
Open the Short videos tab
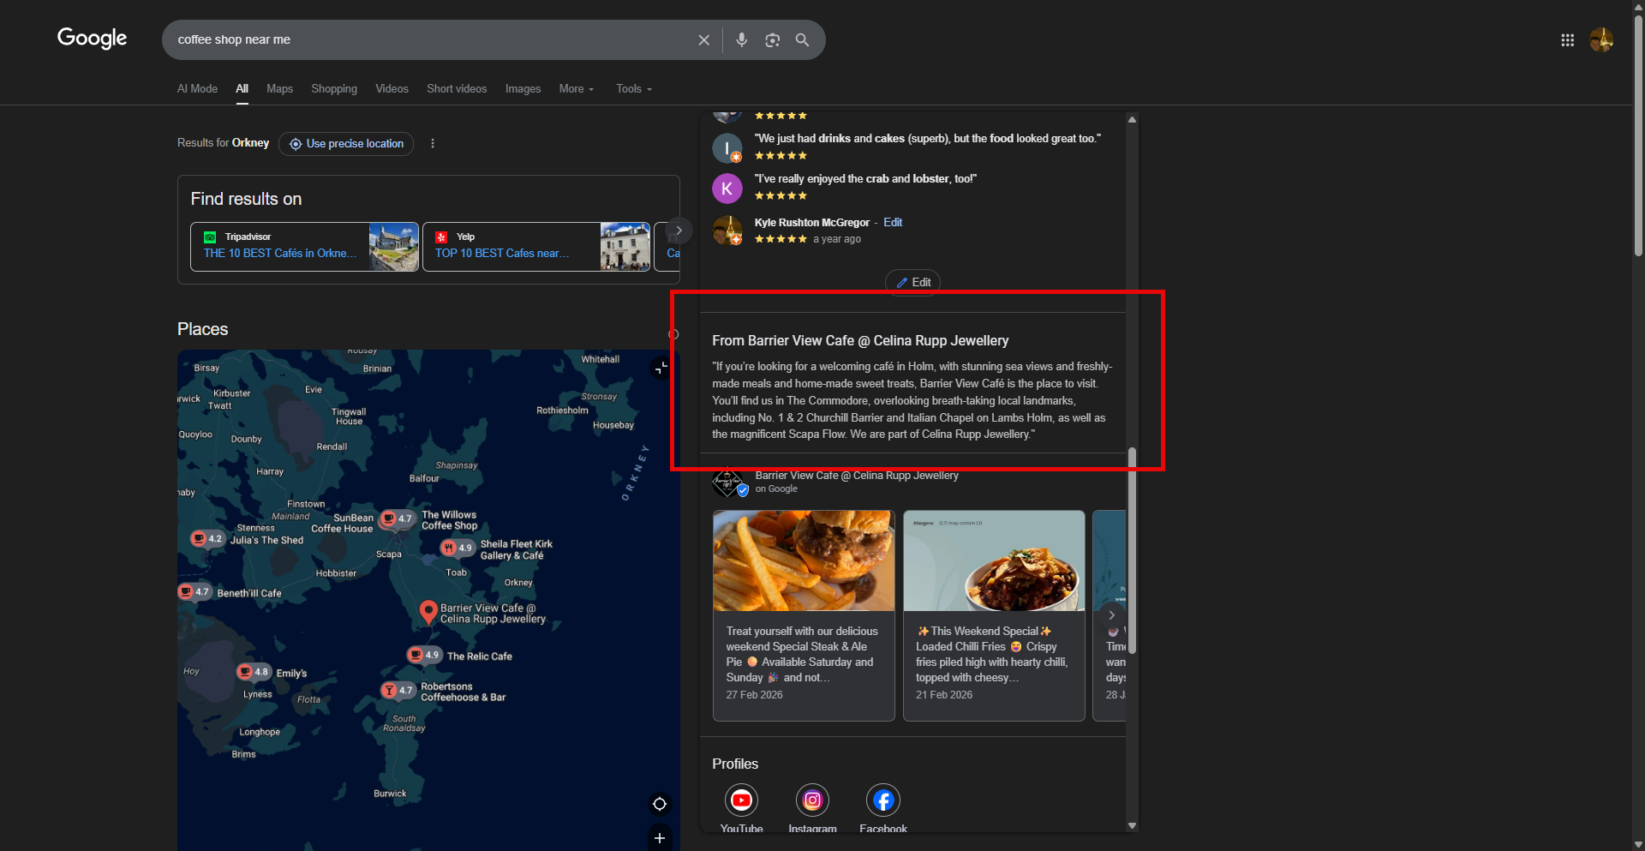(457, 89)
